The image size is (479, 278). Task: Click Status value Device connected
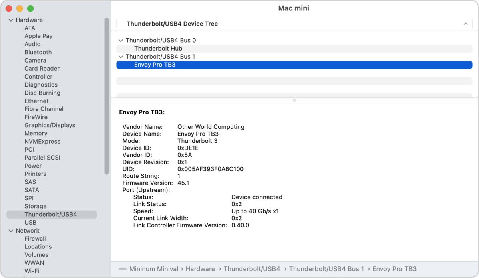256,197
